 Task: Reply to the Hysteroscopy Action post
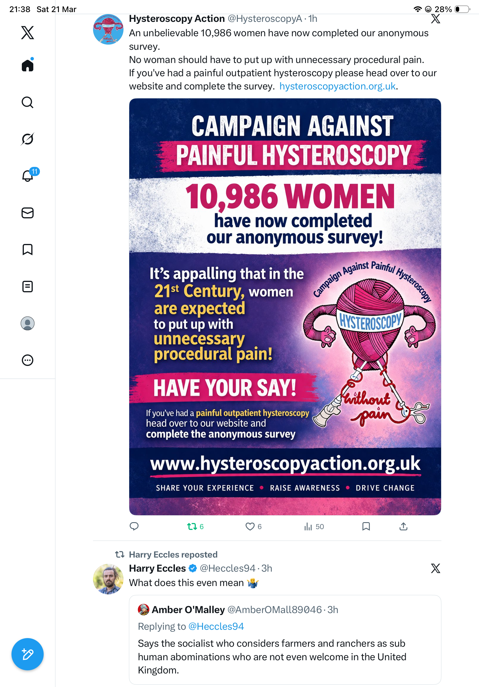(134, 526)
